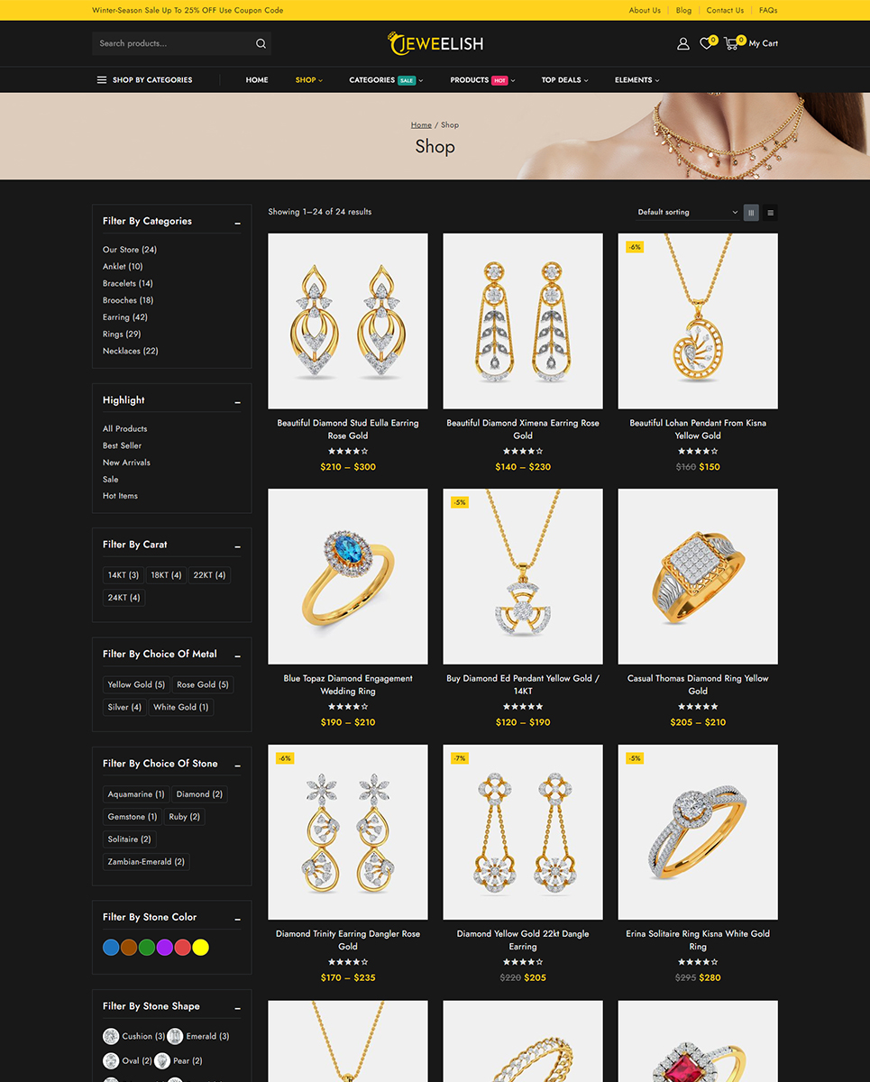
Task: Toggle the 14KT carat filter
Action: coord(124,575)
